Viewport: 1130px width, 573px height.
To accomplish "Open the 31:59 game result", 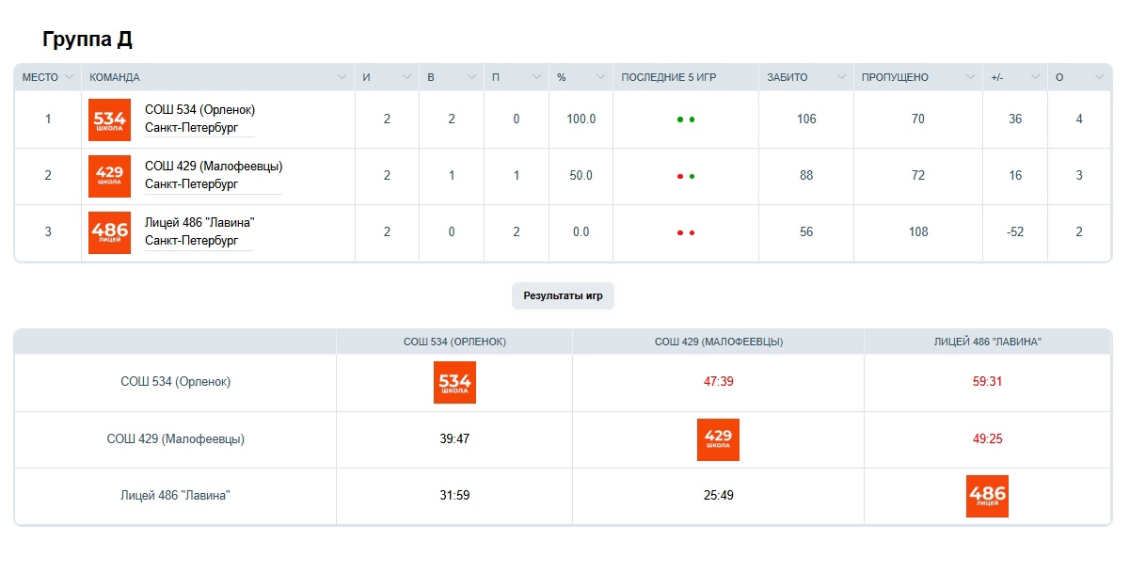I will tap(454, 495).
